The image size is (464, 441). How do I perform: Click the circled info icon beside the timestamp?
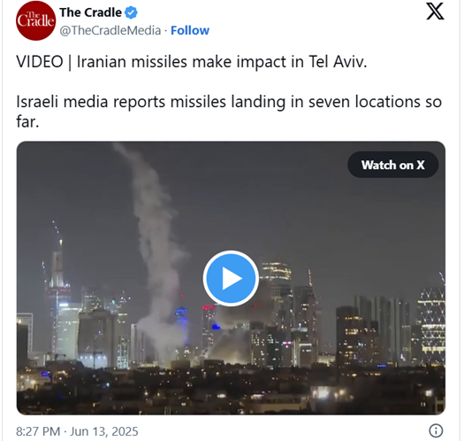(x=436, y=430)
